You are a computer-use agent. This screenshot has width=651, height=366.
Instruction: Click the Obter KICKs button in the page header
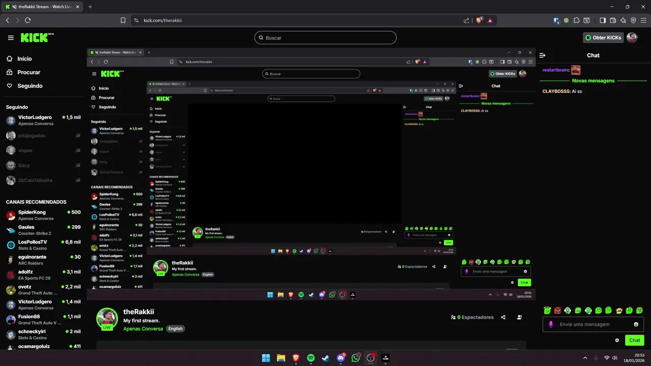click(x=603, y=38)
